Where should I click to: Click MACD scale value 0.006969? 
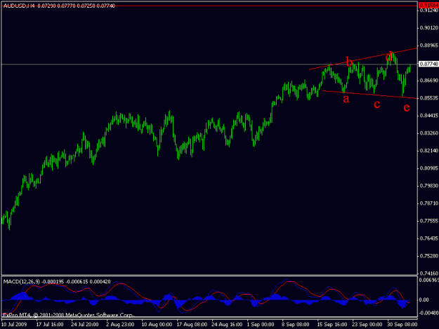point(429,280)
